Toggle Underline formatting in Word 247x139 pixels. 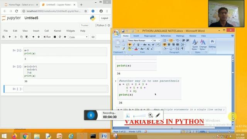click(138, 45)
